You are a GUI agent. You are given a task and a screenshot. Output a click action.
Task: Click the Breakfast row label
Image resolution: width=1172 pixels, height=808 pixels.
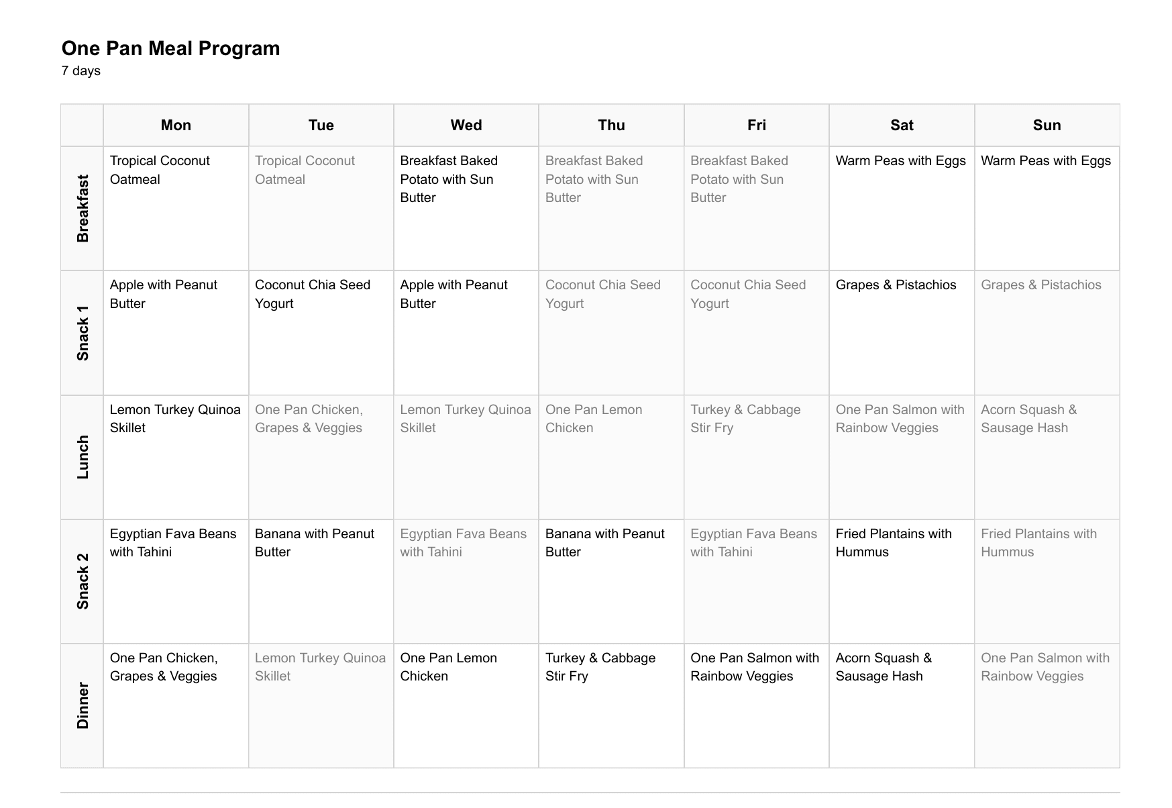pos(83,208)
